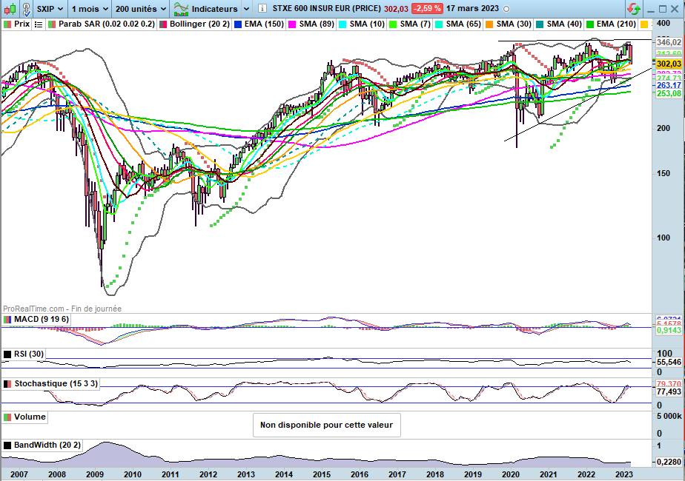685x481 pixels.
Task: Click the Volume panel color icon
Action: [8, 417]
